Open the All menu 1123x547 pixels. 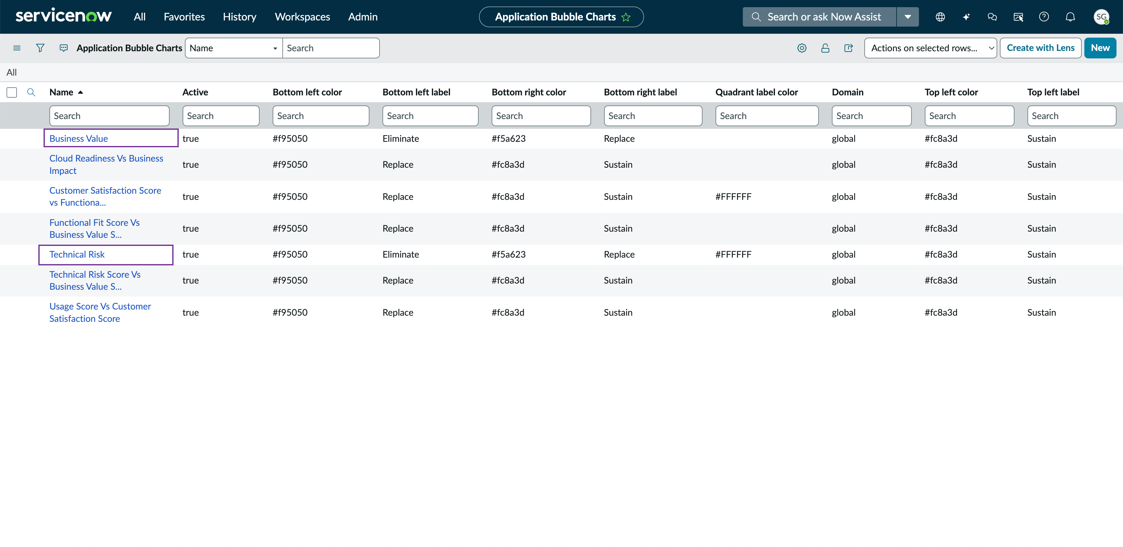[x=139, y=17]
